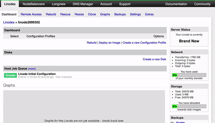
Task: Click the Graphs section heading
Action: coord(9,85)
